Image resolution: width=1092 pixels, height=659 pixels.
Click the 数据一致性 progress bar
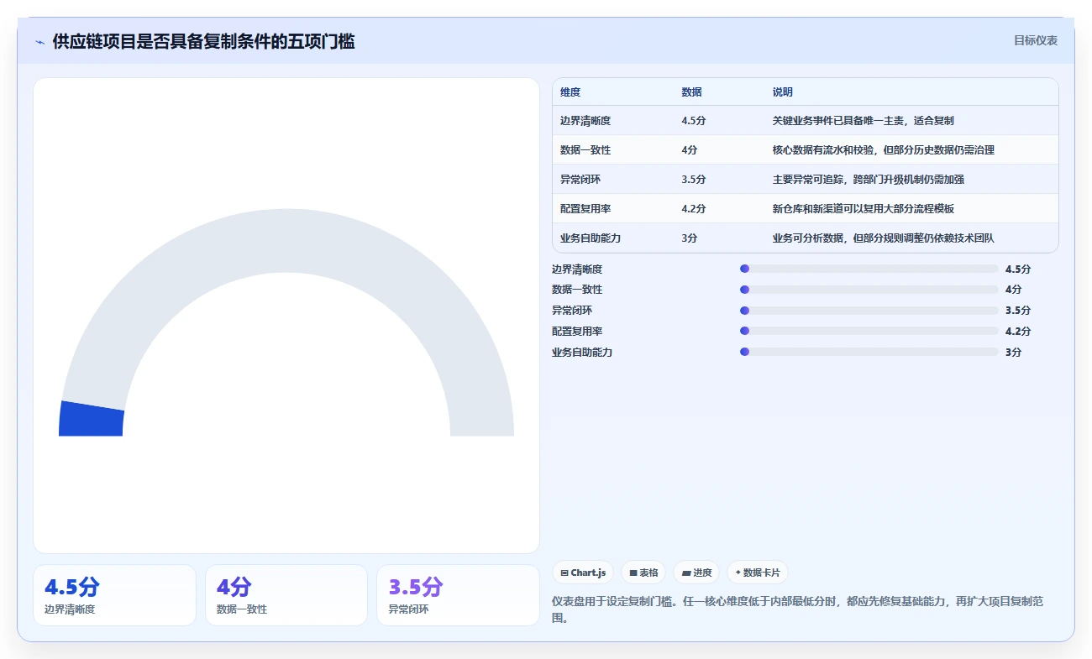(x=869, y=290)
